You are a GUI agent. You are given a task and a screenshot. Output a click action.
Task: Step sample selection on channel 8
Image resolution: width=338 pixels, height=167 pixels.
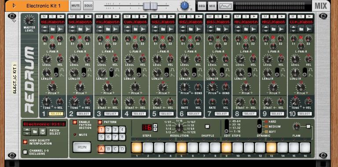tap(238, 29)
